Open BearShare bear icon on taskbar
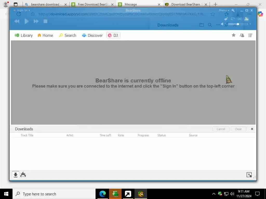This screenshot has width=266, height=199. pos(141,194)
